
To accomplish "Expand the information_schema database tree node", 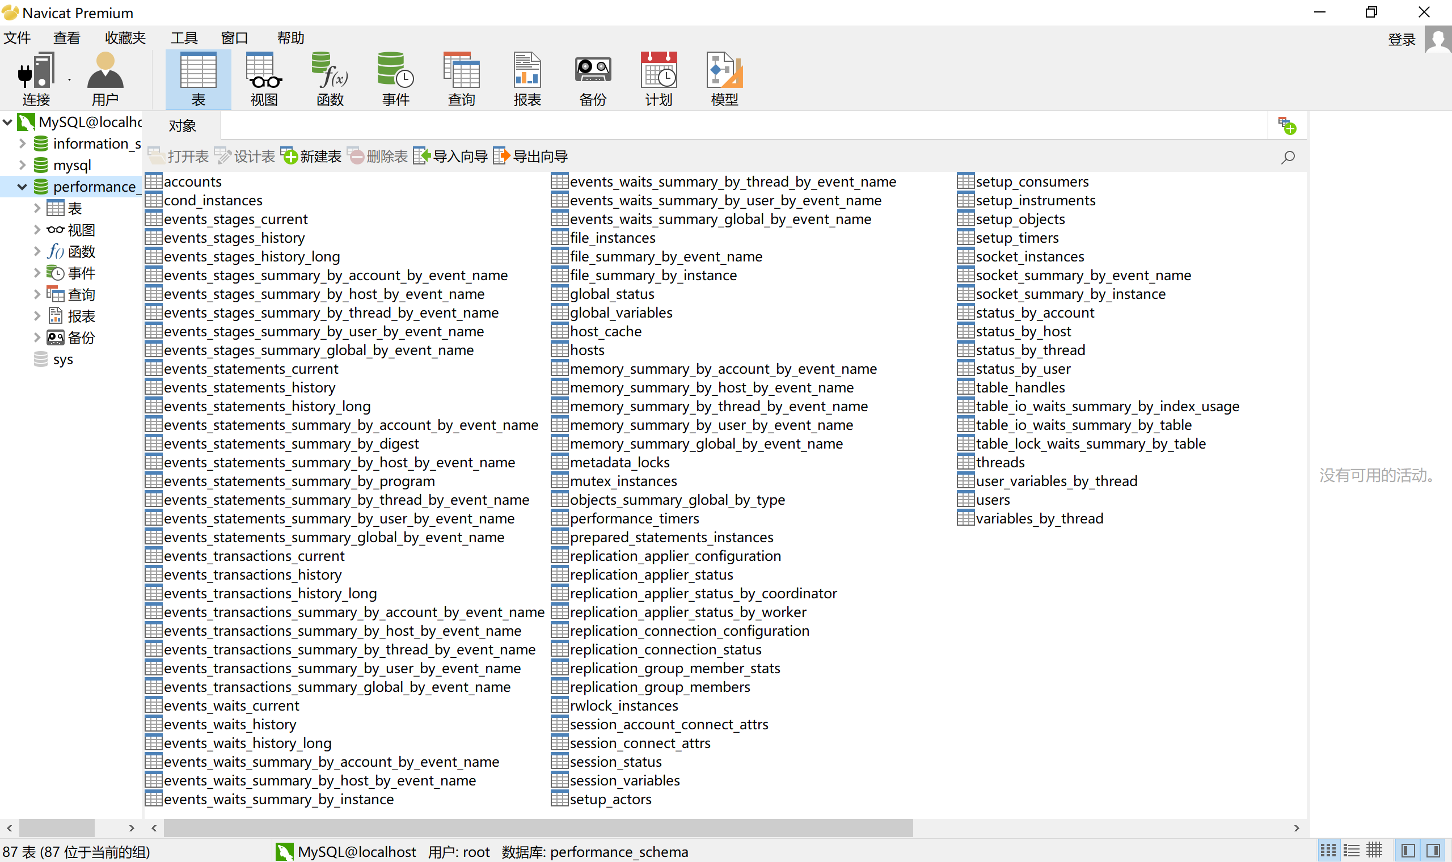I will pyautogui.click(x=22, y=143).
